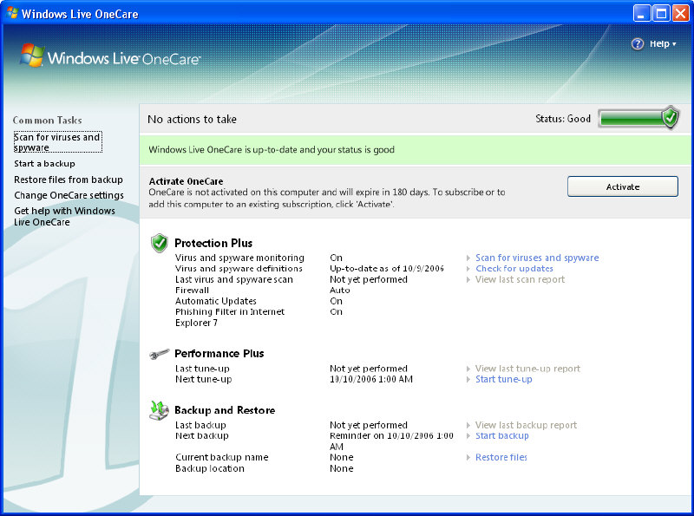
Task: Click the Help question mark icon
Action: pos(638,44)
